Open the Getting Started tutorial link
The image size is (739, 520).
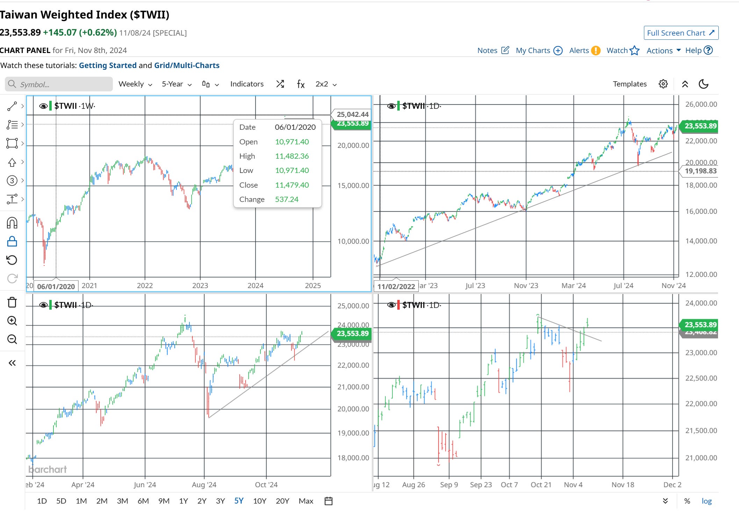(108, 65)
